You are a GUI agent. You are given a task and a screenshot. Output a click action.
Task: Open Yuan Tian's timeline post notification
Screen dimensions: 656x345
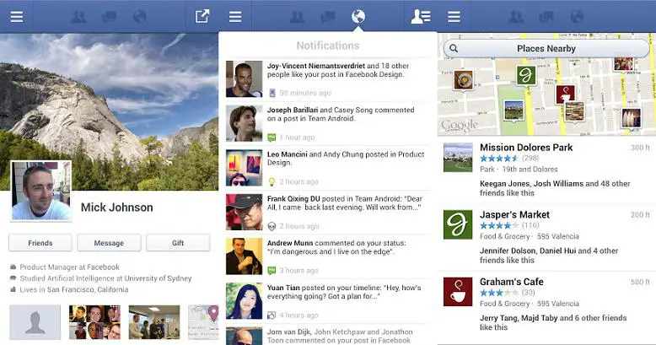(x=328, y=301)
